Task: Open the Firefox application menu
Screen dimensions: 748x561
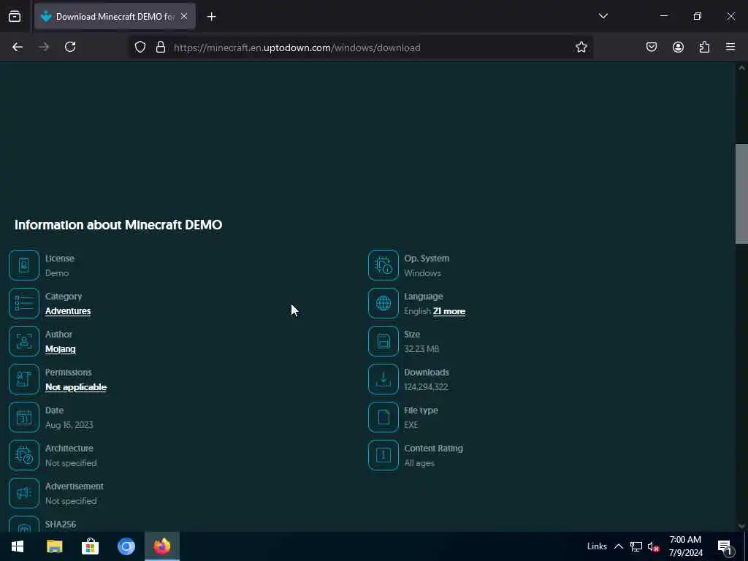Action: point(730,47)
